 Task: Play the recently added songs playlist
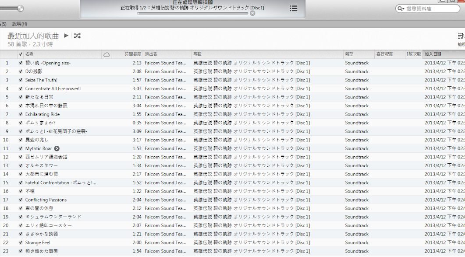pyautogui.click(x=66, y=35)
